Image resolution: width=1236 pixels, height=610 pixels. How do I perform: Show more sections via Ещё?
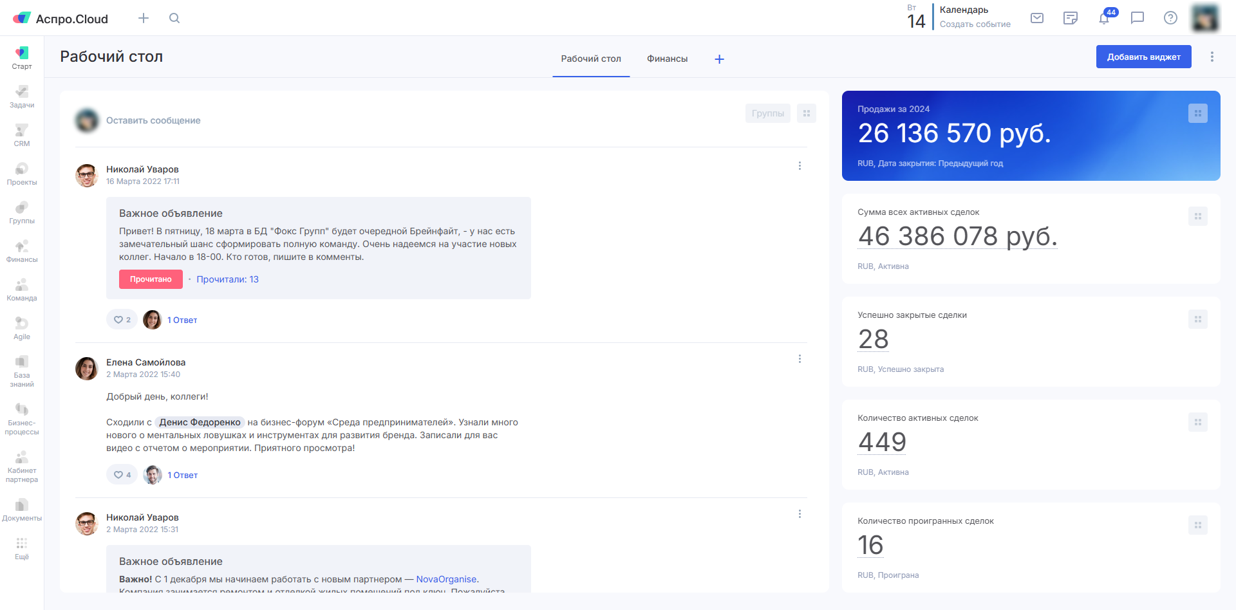(22, 548)
